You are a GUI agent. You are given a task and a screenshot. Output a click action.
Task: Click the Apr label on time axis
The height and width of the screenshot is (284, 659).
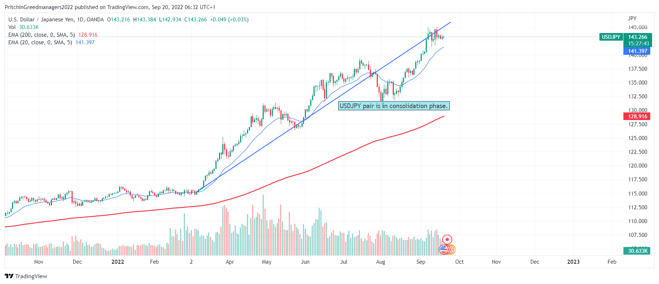tap(230, 262)
